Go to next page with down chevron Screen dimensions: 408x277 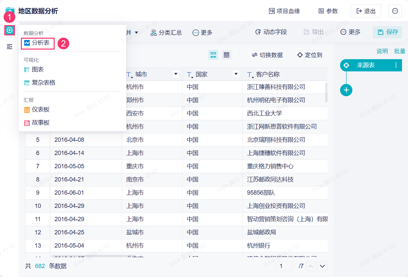(x=323, y=266)
